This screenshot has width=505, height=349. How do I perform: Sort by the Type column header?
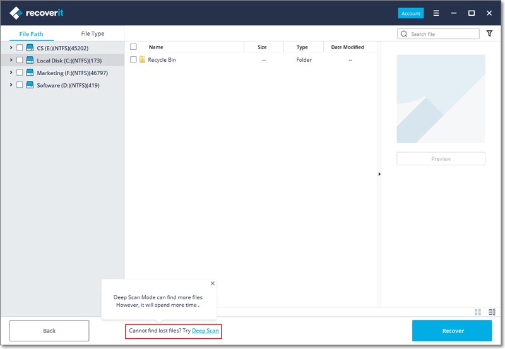pos(302,47)
